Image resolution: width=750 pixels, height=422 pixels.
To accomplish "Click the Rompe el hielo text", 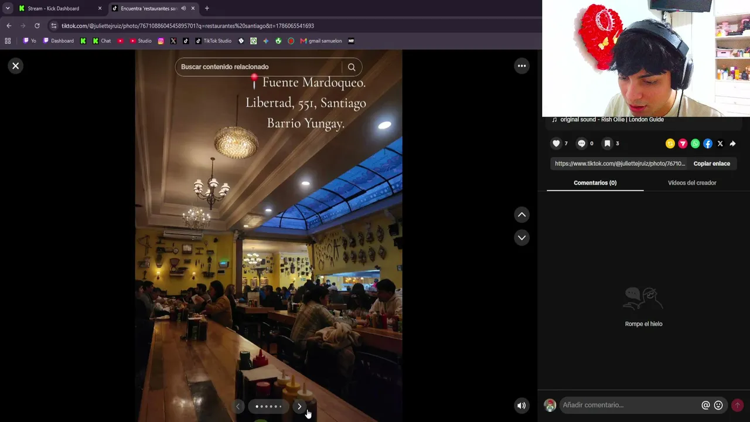I will [643, 324].
